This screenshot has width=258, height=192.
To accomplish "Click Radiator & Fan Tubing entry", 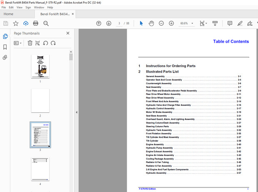I will coord(157,162).
